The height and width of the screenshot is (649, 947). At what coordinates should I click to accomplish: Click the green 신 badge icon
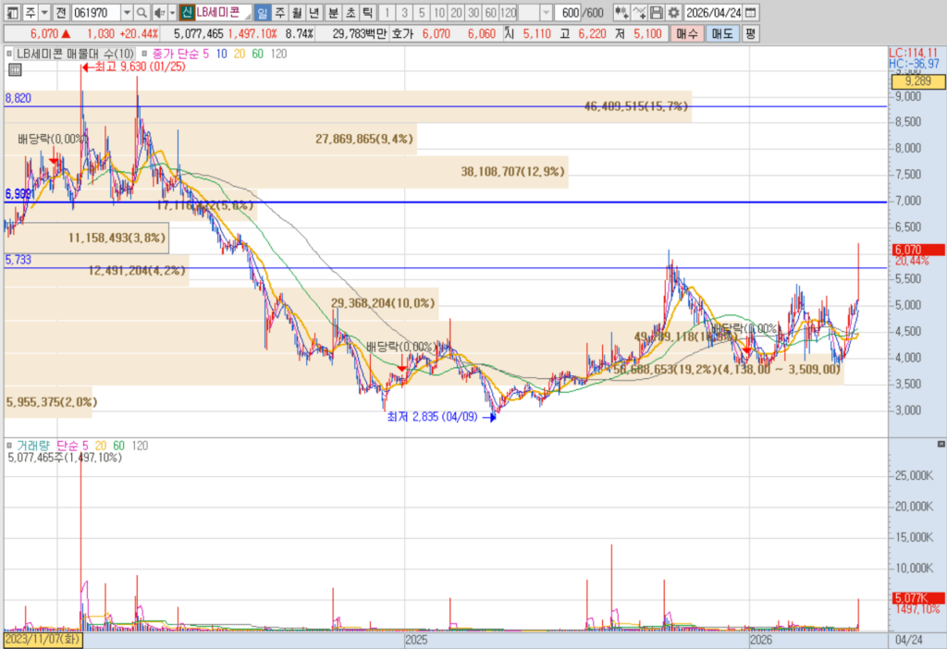coord(187,13)
